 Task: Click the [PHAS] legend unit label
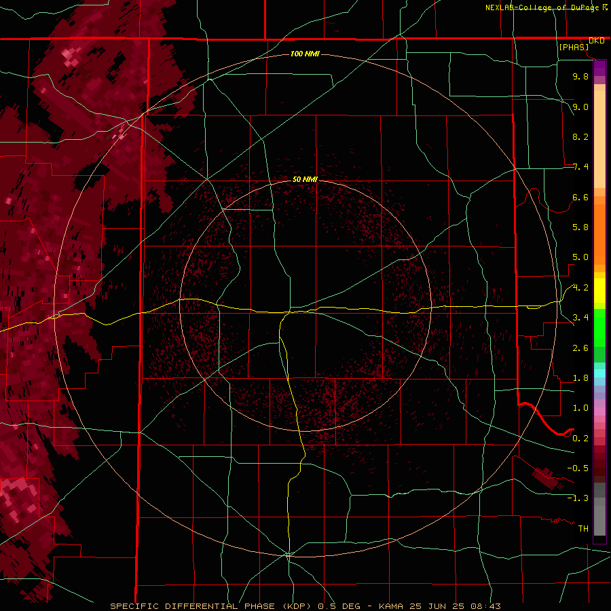(574, 47)
